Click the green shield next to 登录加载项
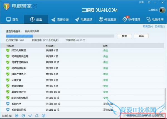The height and width of the screenshot is (119, 167). [8, 86]
